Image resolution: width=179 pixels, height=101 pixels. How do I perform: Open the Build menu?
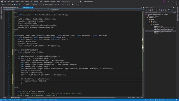click(x=22, y=1)
